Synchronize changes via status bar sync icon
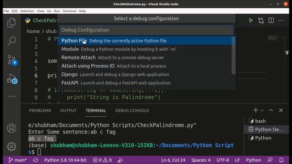 point(36,160)
